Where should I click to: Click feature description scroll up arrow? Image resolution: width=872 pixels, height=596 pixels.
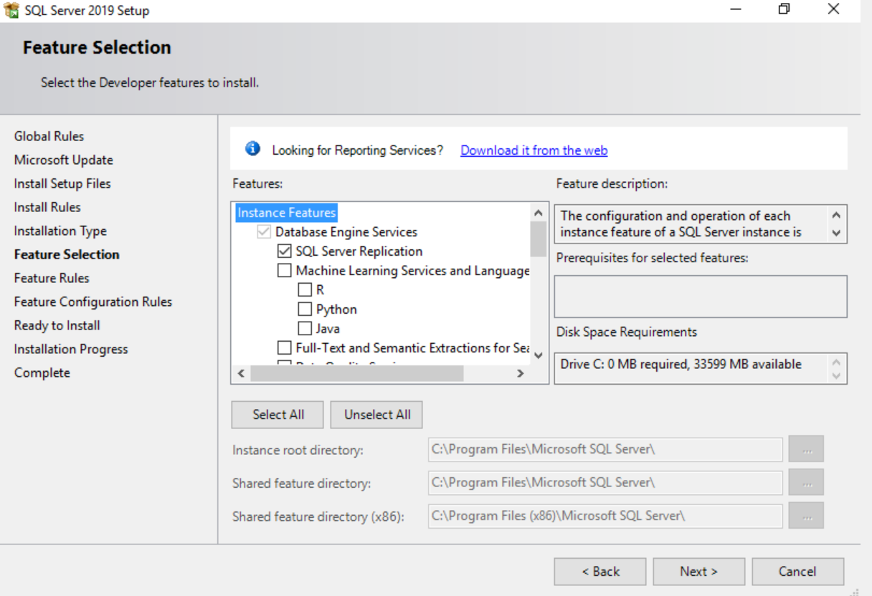click(x=836, y=215)
